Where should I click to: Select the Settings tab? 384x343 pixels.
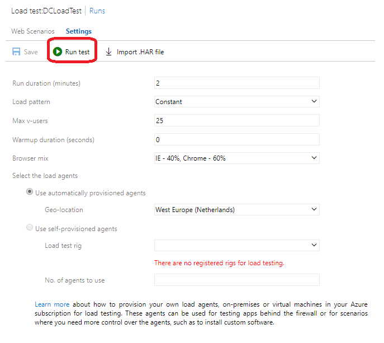pos(79,31)
